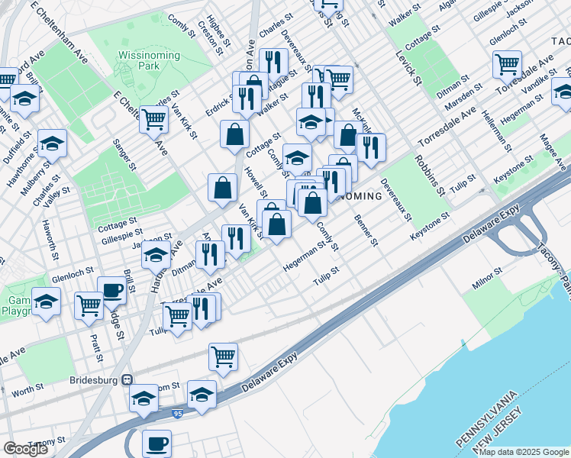Click the school marker right of Bridesburg station

pyautogui.click(x=144, y=398)
